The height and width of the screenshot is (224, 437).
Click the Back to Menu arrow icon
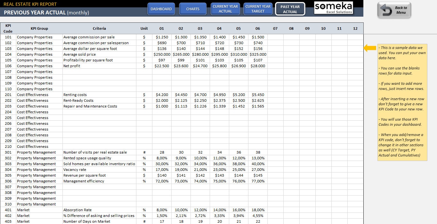pyautogui.click(x=386, y=10)
